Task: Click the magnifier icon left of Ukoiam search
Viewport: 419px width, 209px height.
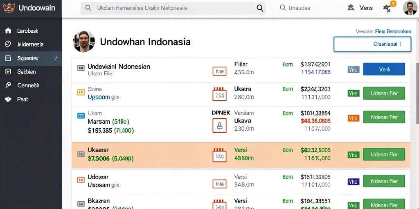Action: (88, 8)
